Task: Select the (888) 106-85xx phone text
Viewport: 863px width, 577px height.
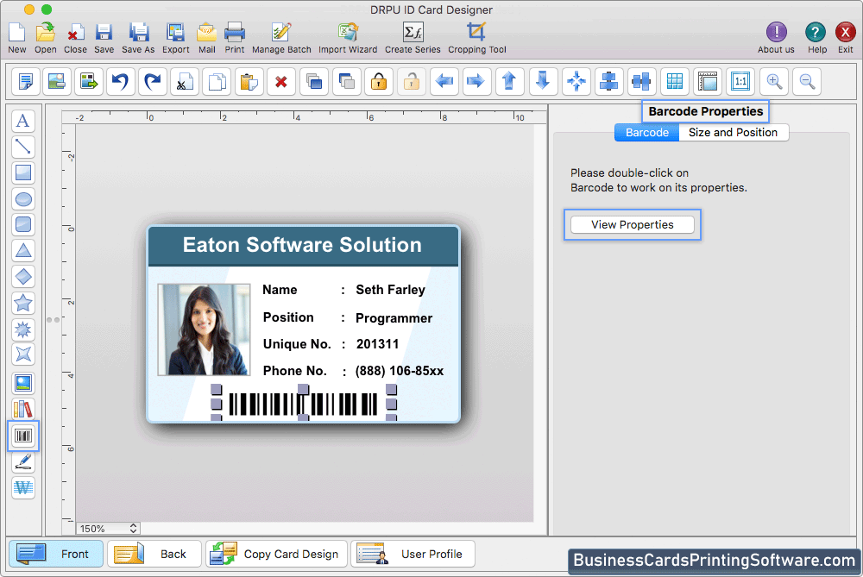Action: coord(400,371)
